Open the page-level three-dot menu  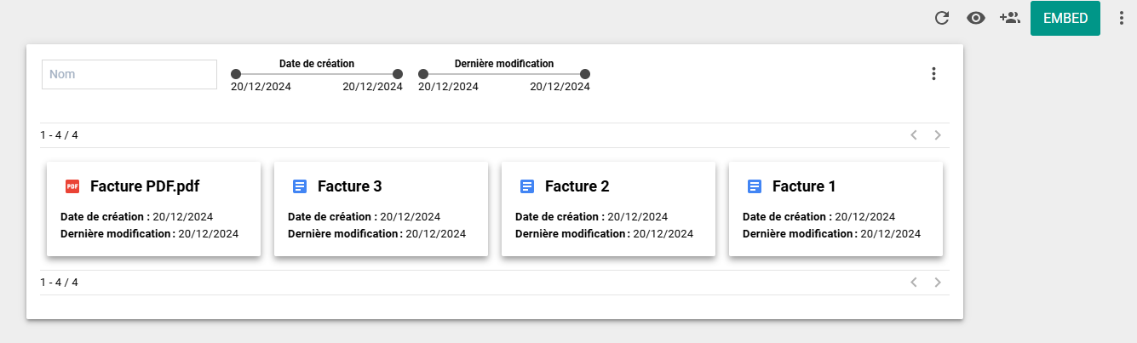tap(1121, 18)
